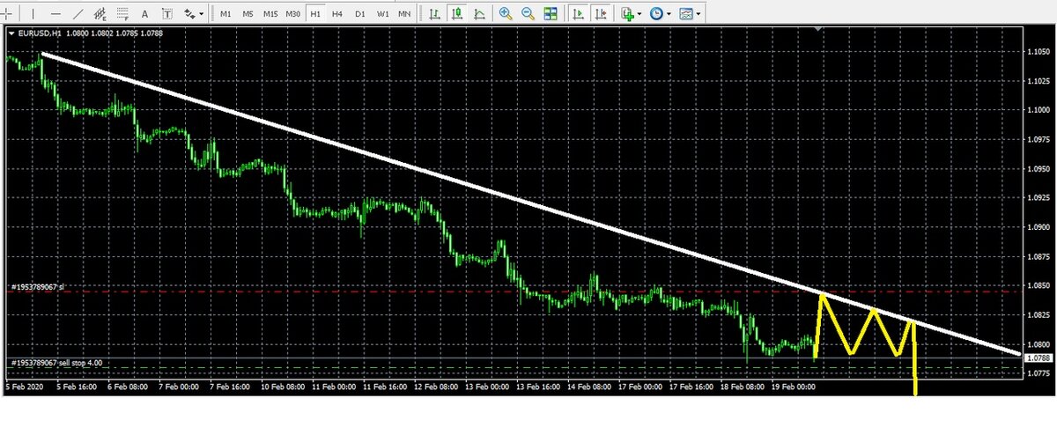Switch chart to M30 timeframe
Viewport: 1057px width, 435px height.
(292, 14)
